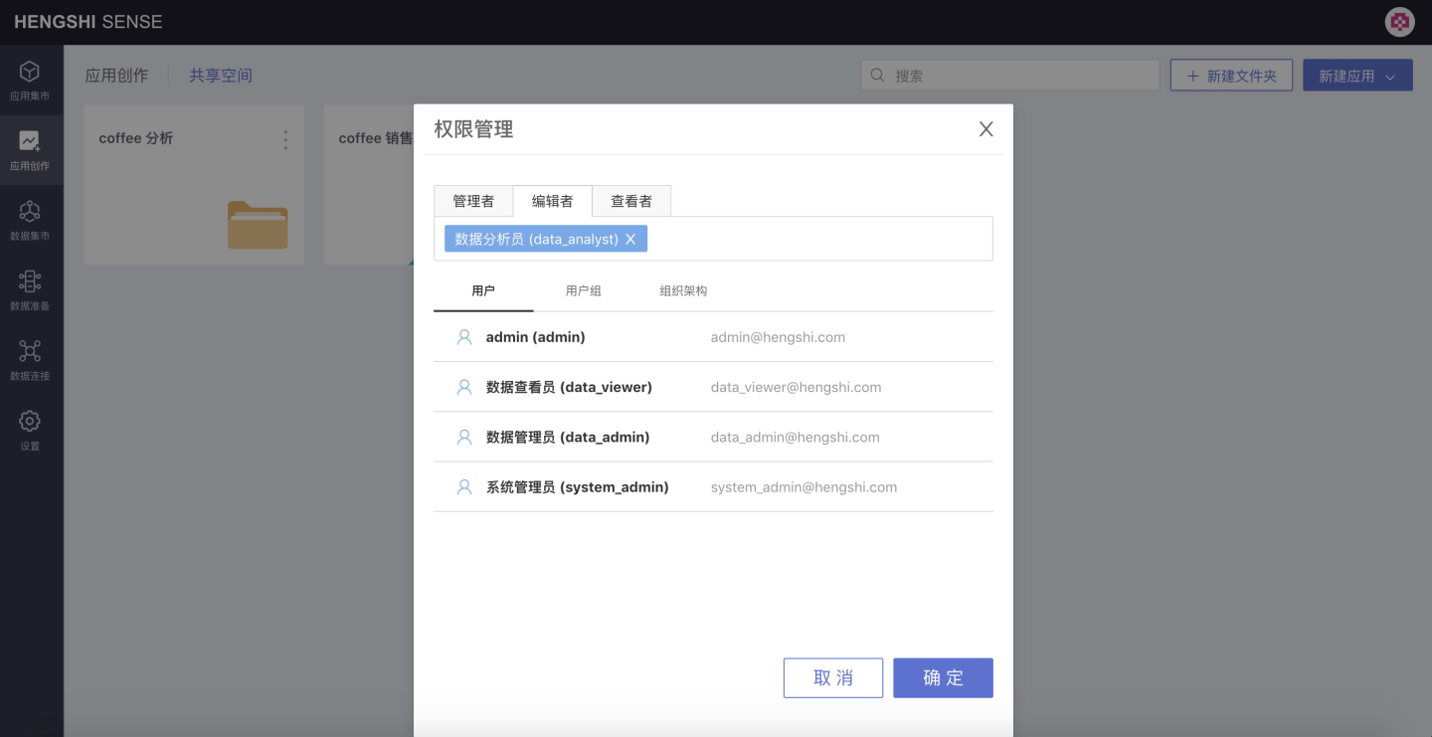Expand the 新建应用 dropdown button

[x=1357, y=76]
